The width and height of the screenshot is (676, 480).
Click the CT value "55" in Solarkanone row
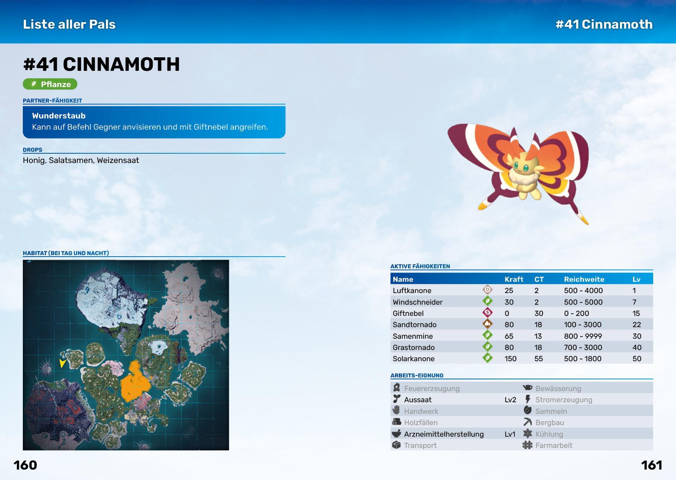pyautogui.click(x=539, y=358)
